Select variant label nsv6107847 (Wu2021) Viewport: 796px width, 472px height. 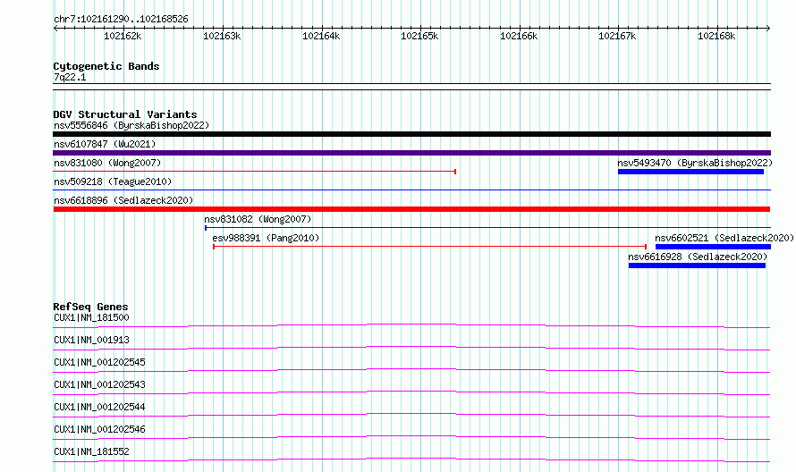coord(105,144)
